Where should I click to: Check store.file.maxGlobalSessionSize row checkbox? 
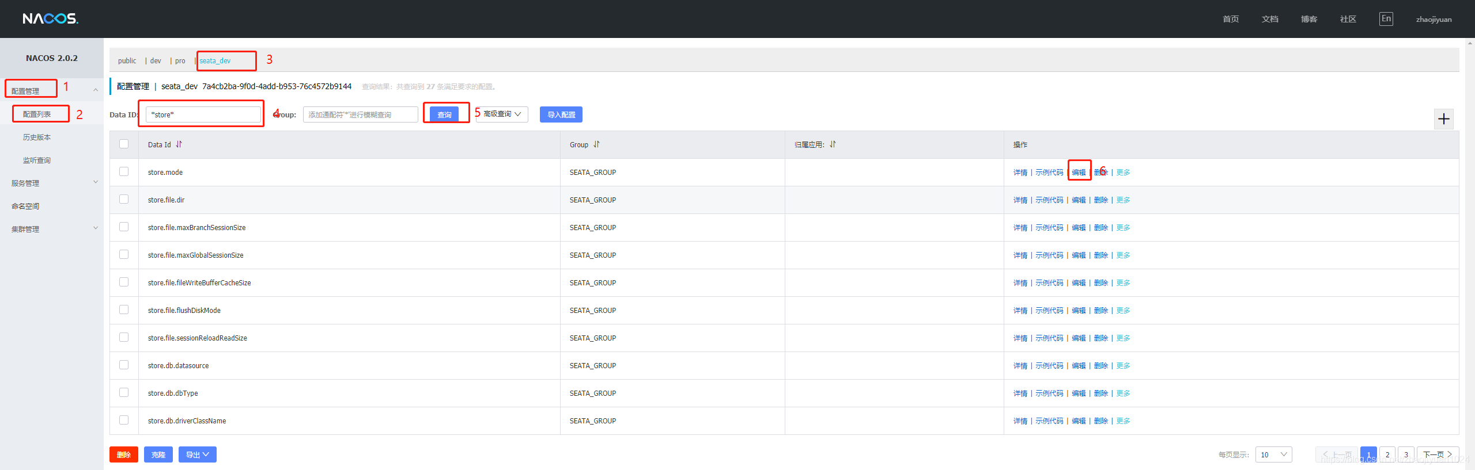click(x=124, y=254)
